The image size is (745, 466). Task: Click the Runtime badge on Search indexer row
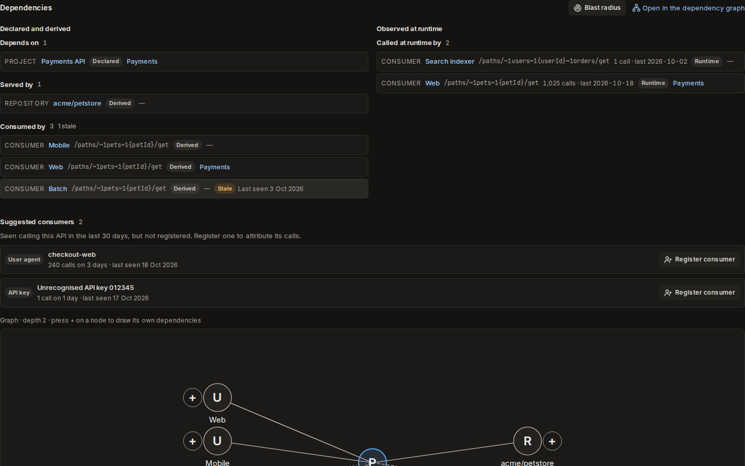coord(707,62)
